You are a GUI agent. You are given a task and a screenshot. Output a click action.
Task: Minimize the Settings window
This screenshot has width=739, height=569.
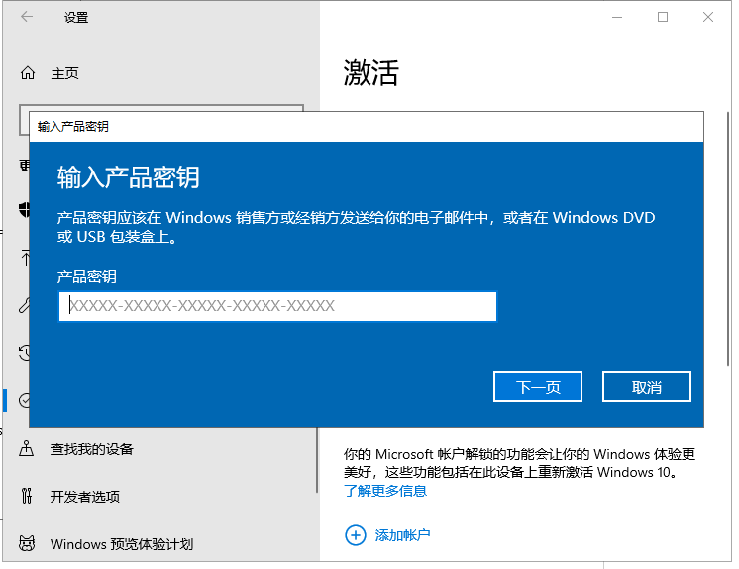click(x=617, y=17)
